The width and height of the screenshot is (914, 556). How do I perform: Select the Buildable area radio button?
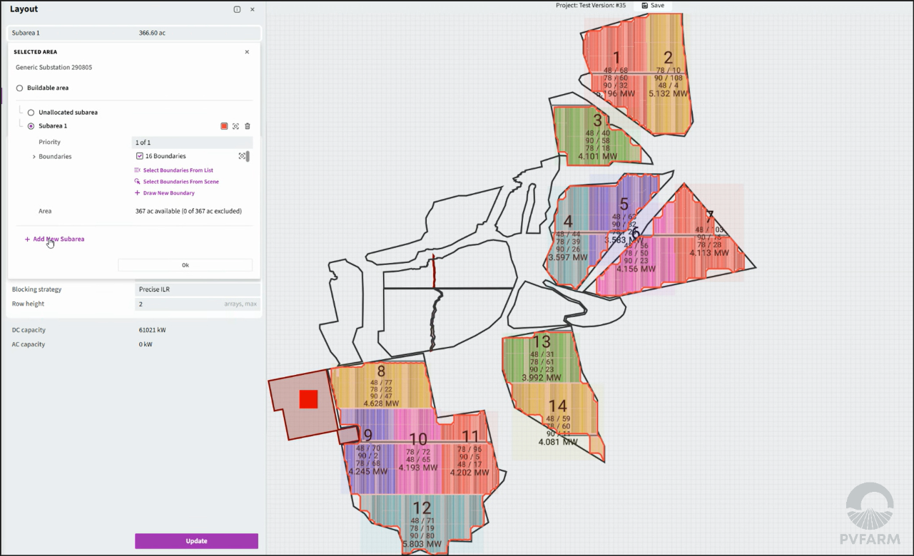tap(20, 88)
